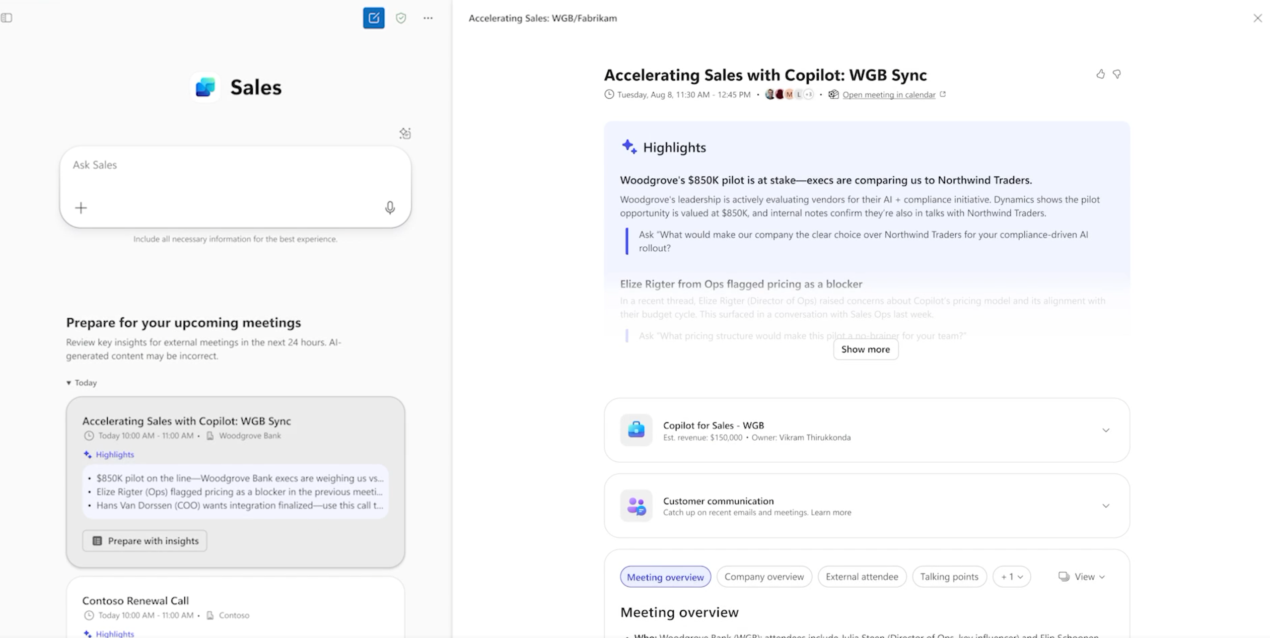Select 'Tuesday, Aug 8, 11:30 AM - 12:45 PM'

[x=684, y=95]
